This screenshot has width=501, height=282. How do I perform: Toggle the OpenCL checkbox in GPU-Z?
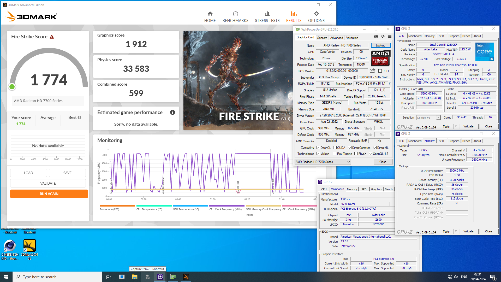pyautogui.click(x=318, y=148)
